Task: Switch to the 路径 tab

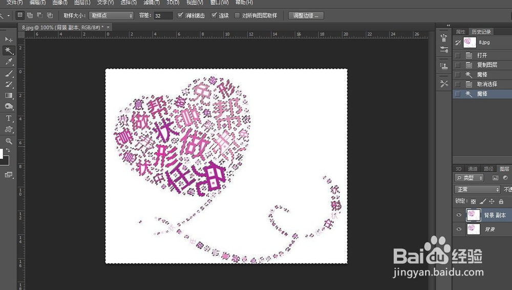Action: (x=488, y=169)
